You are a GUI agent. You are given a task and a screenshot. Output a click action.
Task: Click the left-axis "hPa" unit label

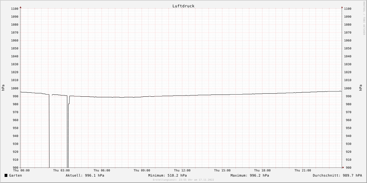click(x=3, y=88)
